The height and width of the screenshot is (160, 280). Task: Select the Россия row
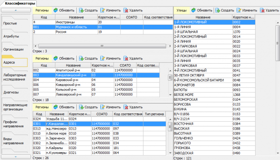[102, 32]
